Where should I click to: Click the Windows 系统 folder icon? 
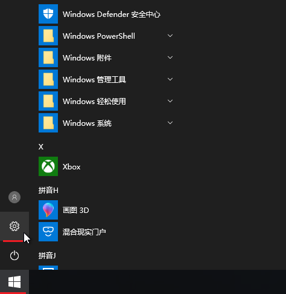point(48,123)
